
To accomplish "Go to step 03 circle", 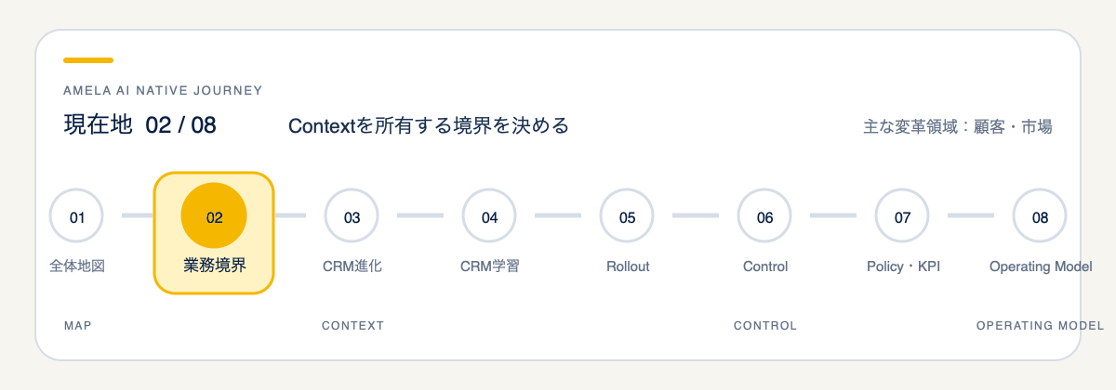I will point(352,216).
